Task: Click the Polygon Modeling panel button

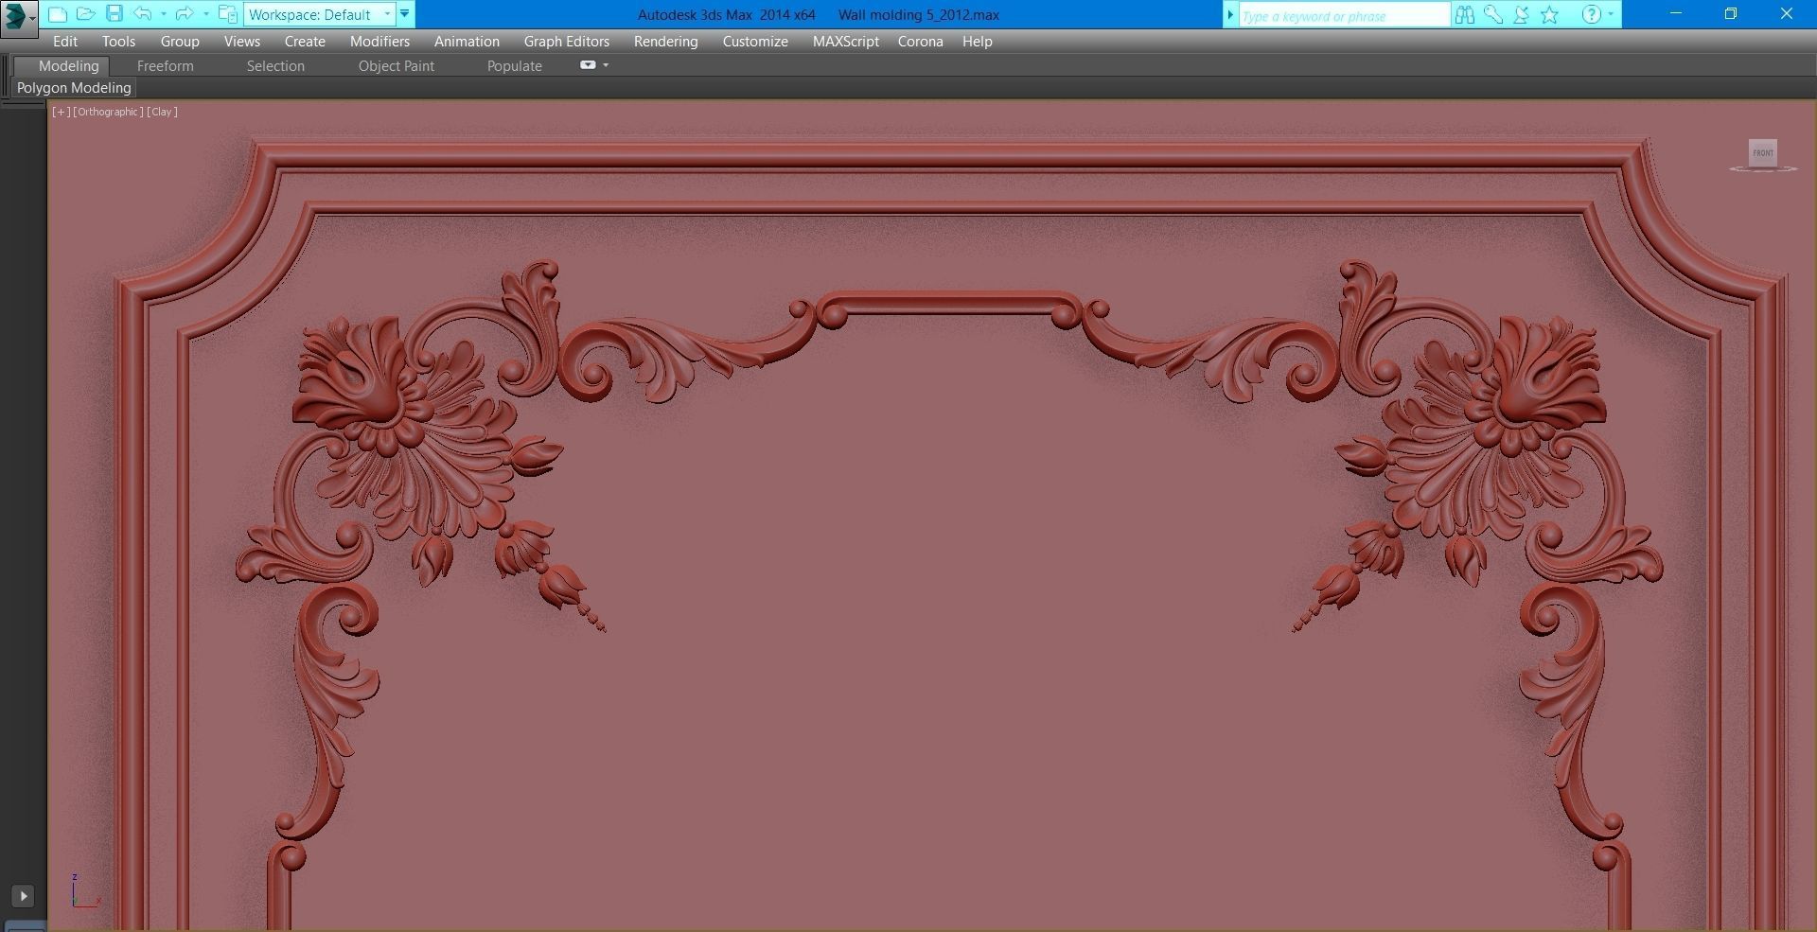Action: 74,88
